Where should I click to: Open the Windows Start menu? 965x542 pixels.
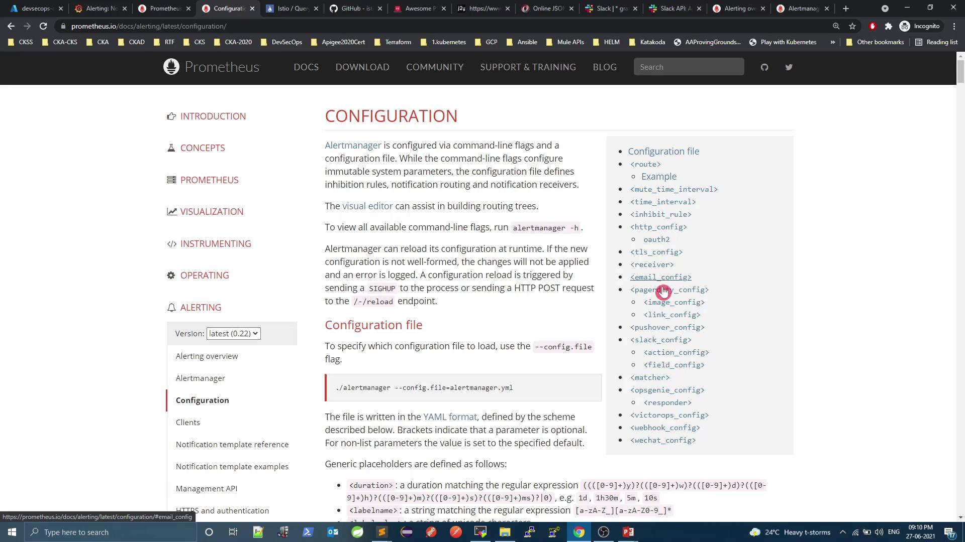pos(12,532)
